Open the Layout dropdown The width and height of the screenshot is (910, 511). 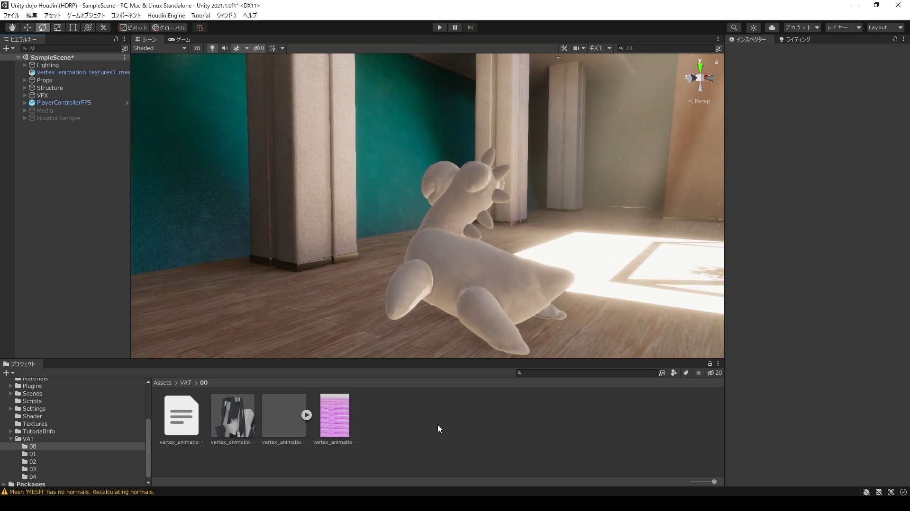[x=885, y=27]
